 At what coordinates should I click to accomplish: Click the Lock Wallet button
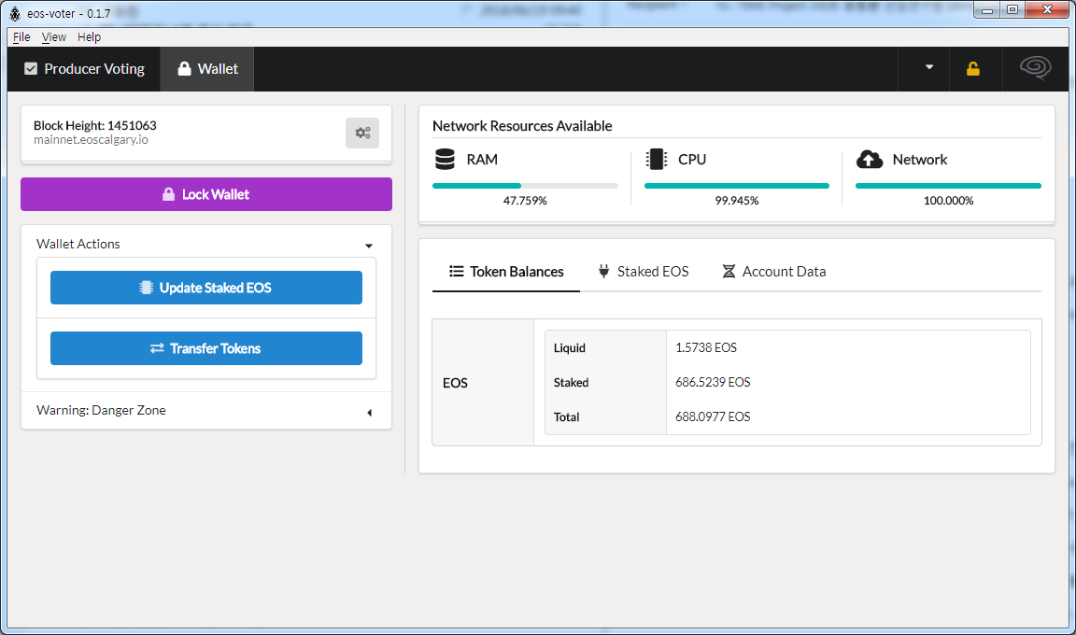pos(206,194)
